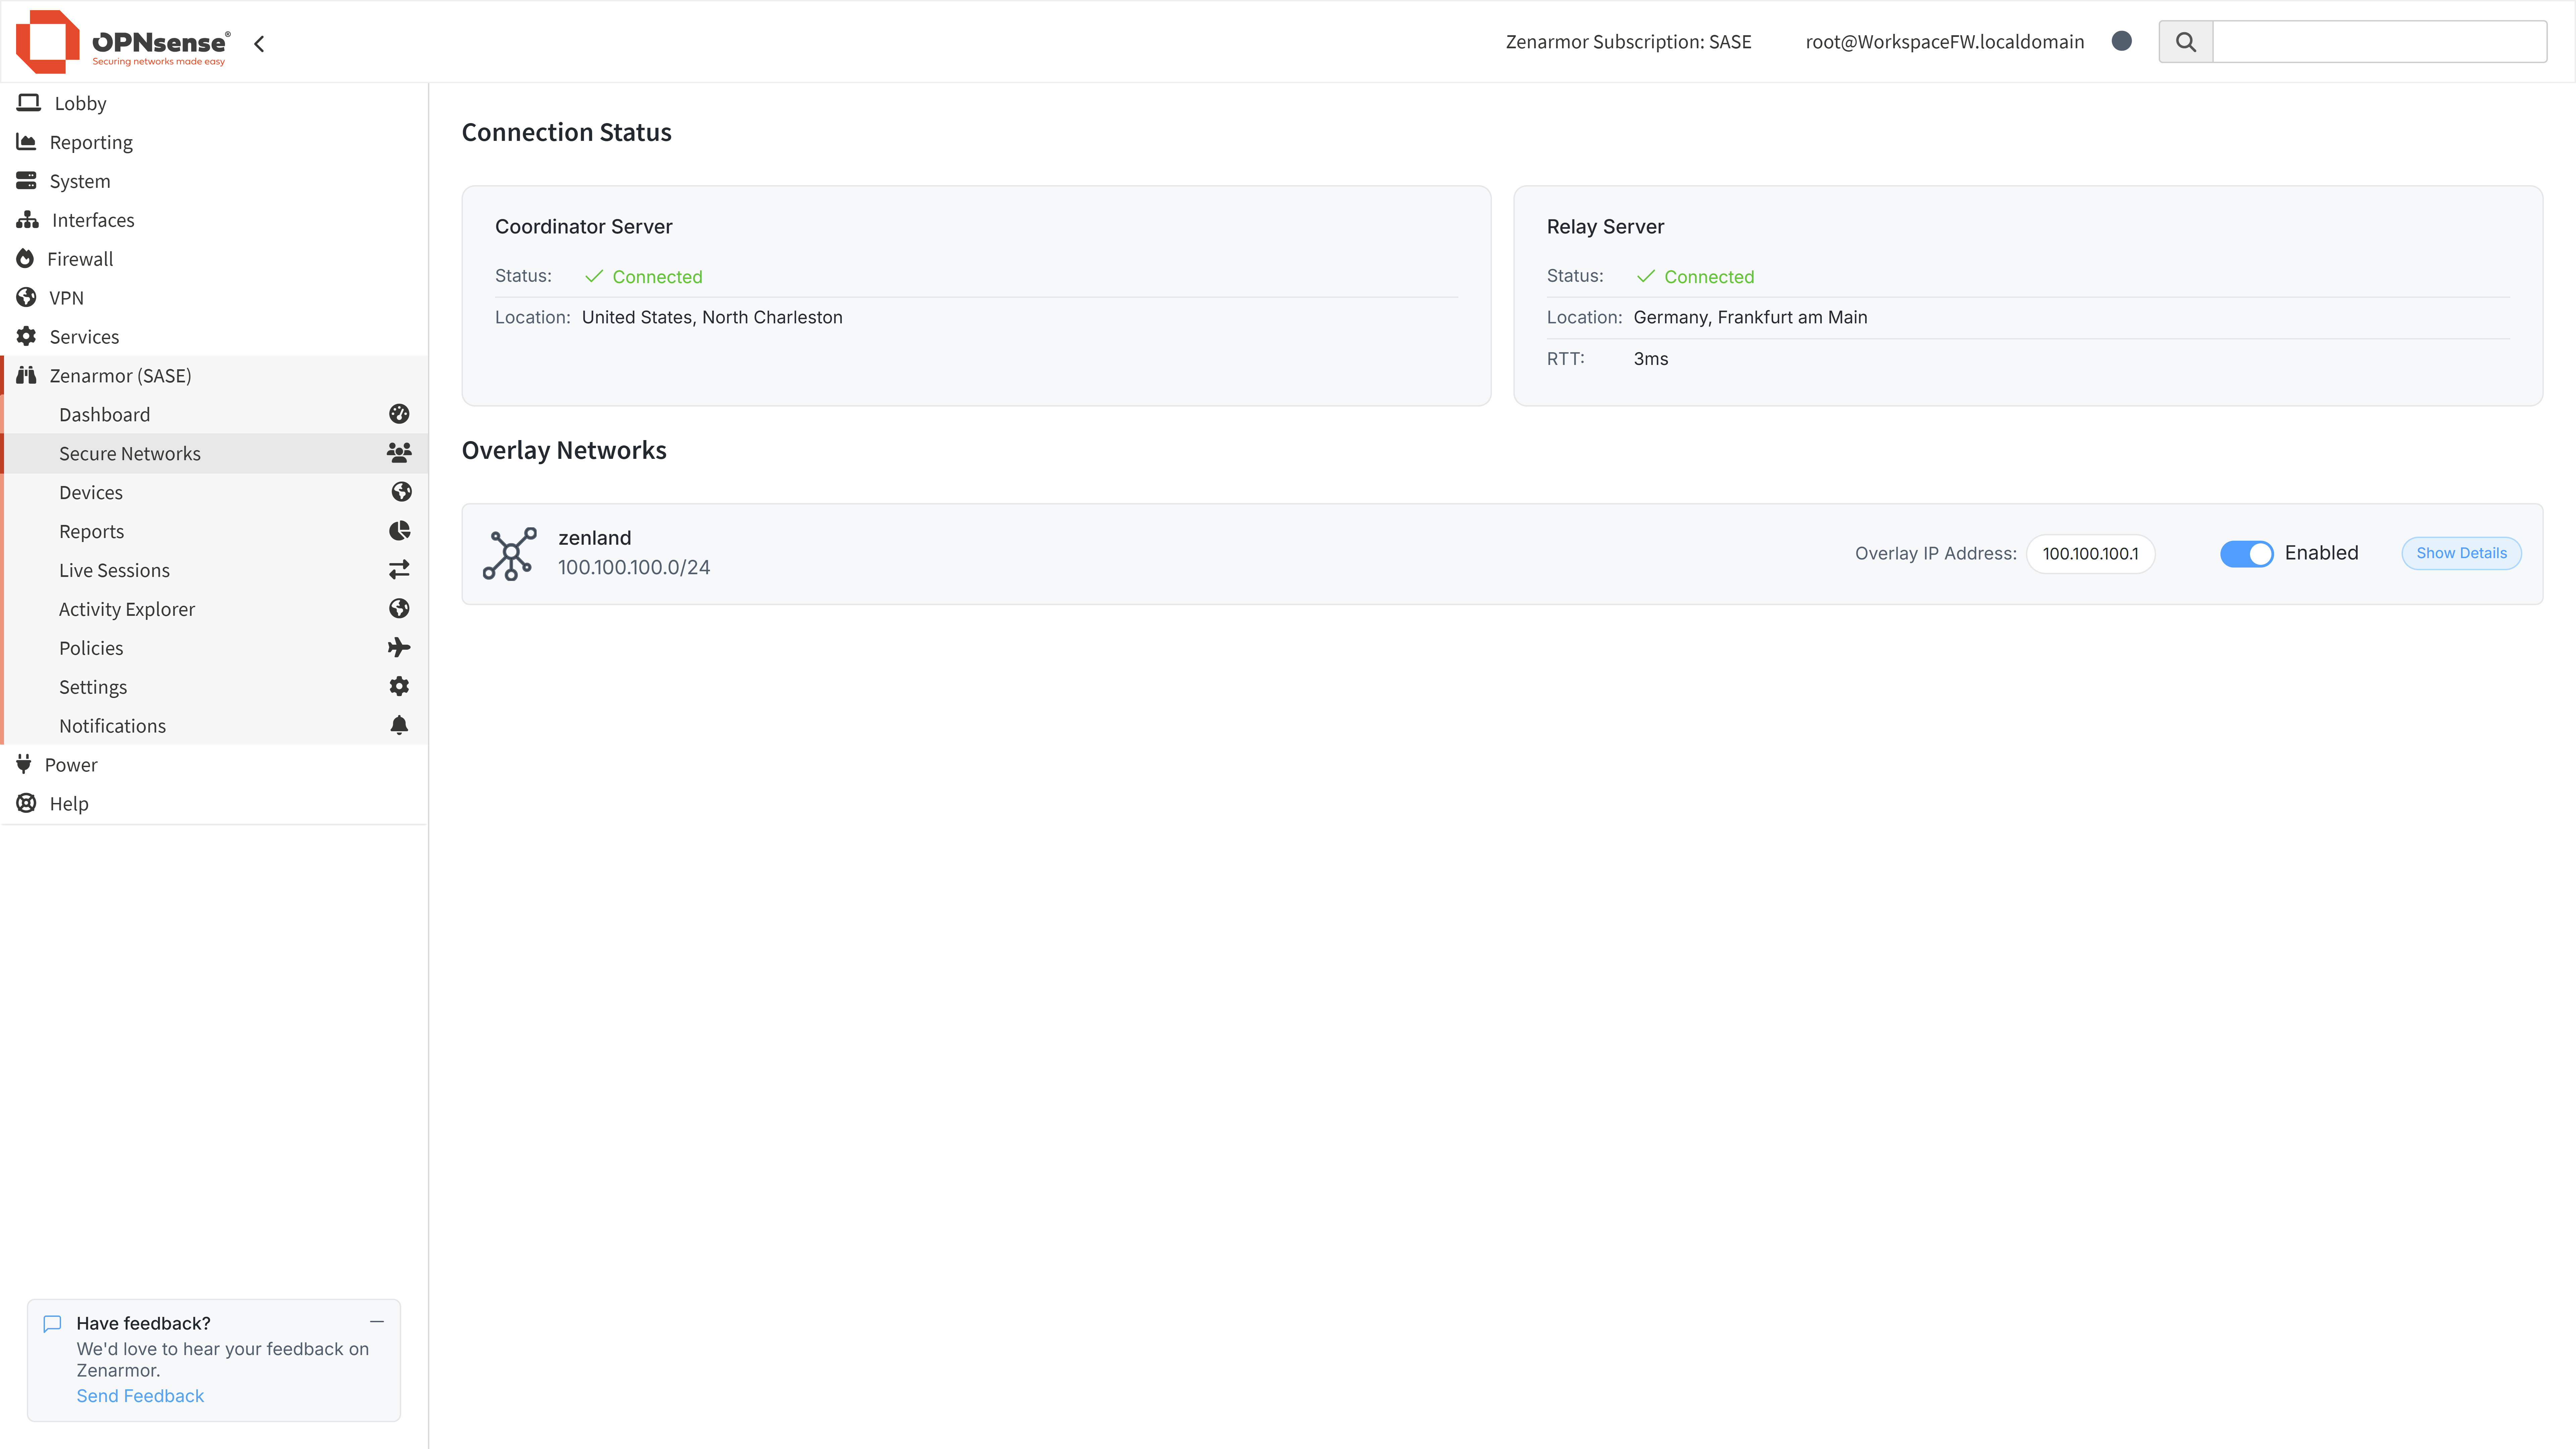Viewport: 2576px width, 1449px height.
Task: Click the Policies airplane icon
Action: (399, 648)
